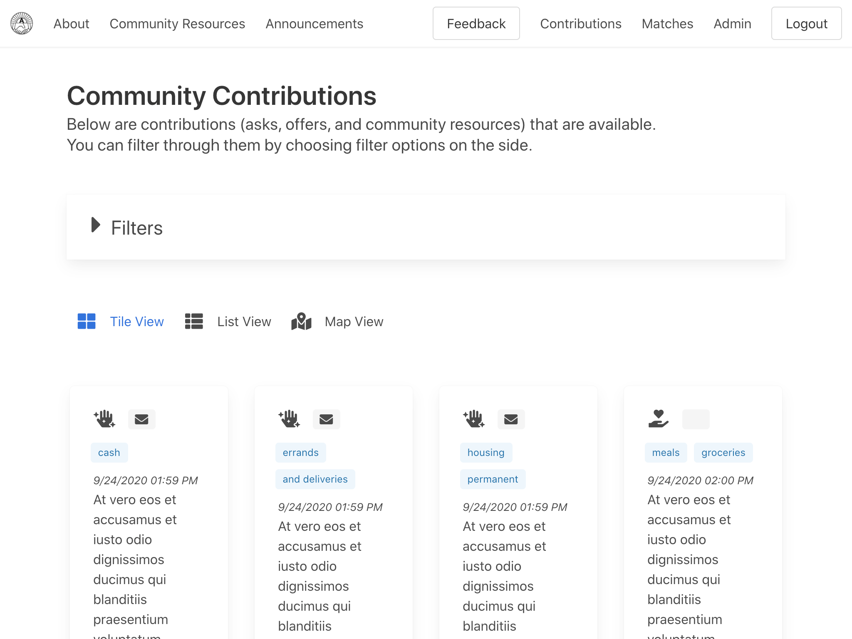Click the blank badge on meals card
The height and width of the screenshot is (639, 852).
click(x=696, y=419)
